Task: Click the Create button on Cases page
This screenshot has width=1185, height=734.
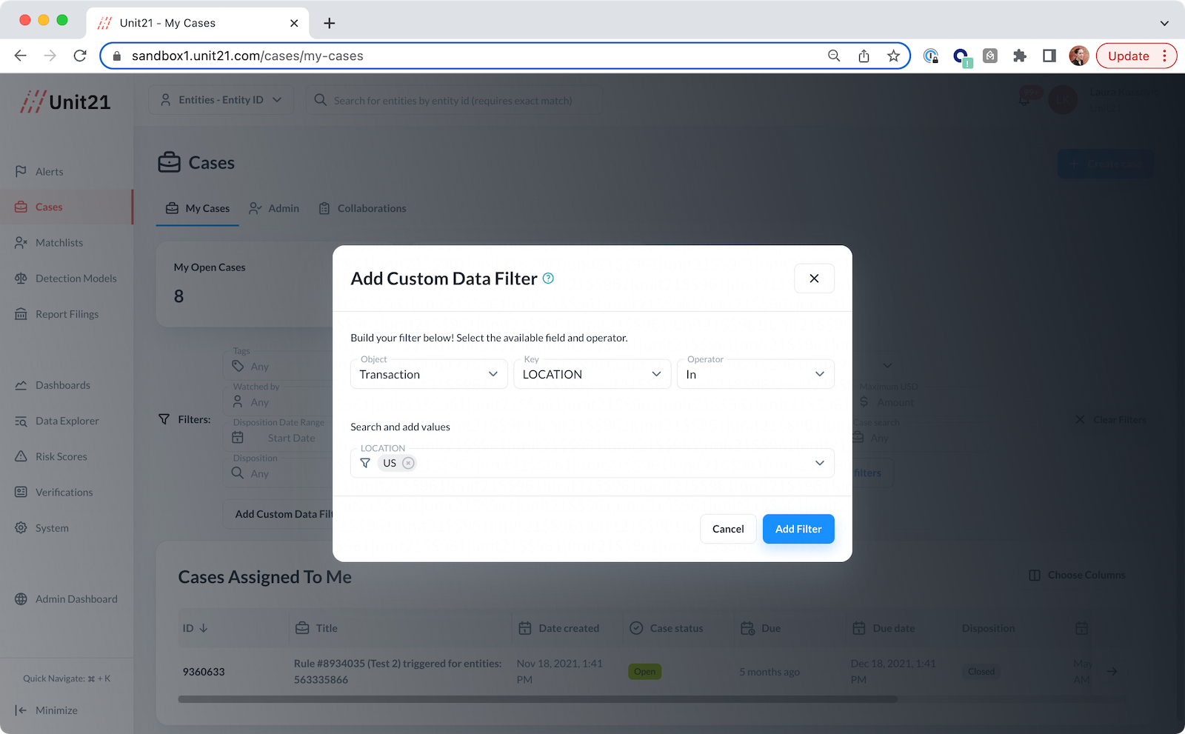Action: pyautogui.click(x=1106, y=164)
